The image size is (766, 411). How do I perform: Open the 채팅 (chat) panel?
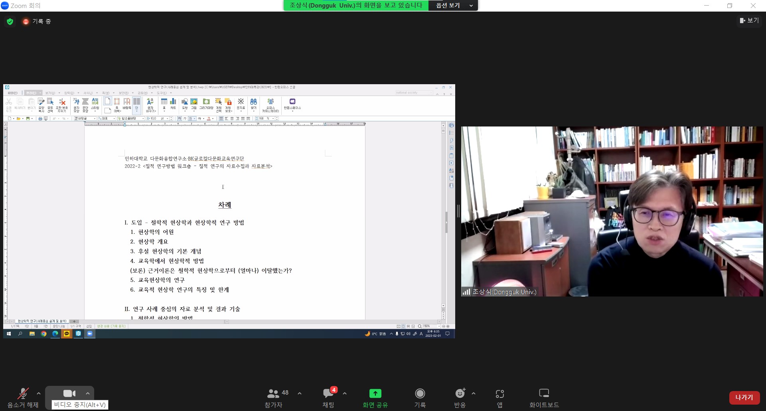tap(328, 398)
